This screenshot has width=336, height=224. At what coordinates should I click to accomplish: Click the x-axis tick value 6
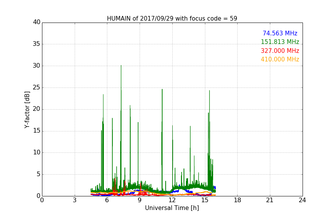[x=107, y=200]
